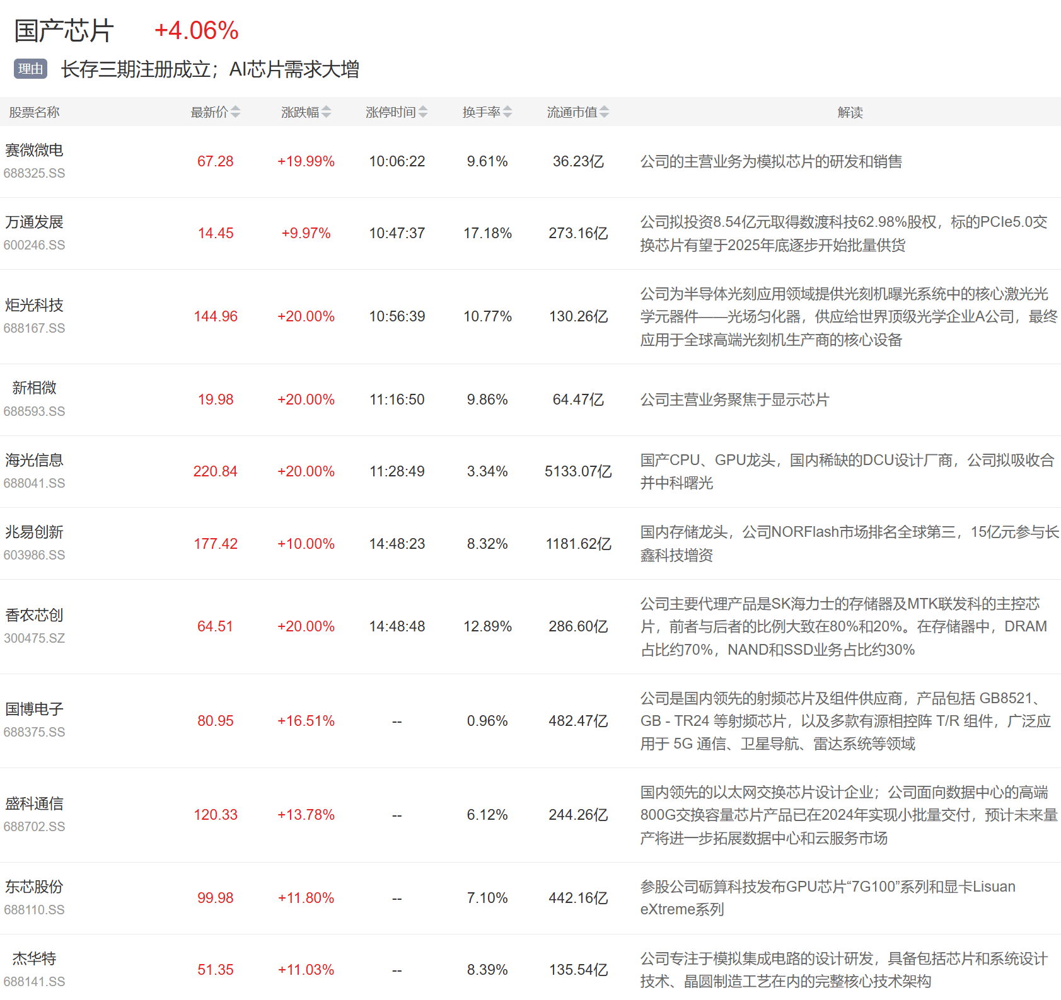Click price 14.45 of 万通发展
Screen dimensions: 1061x1000
(216, 233)
